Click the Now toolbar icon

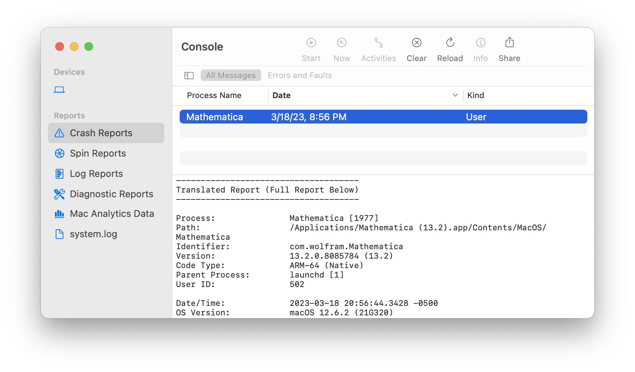pyautogui.click(x=342, y=43)
